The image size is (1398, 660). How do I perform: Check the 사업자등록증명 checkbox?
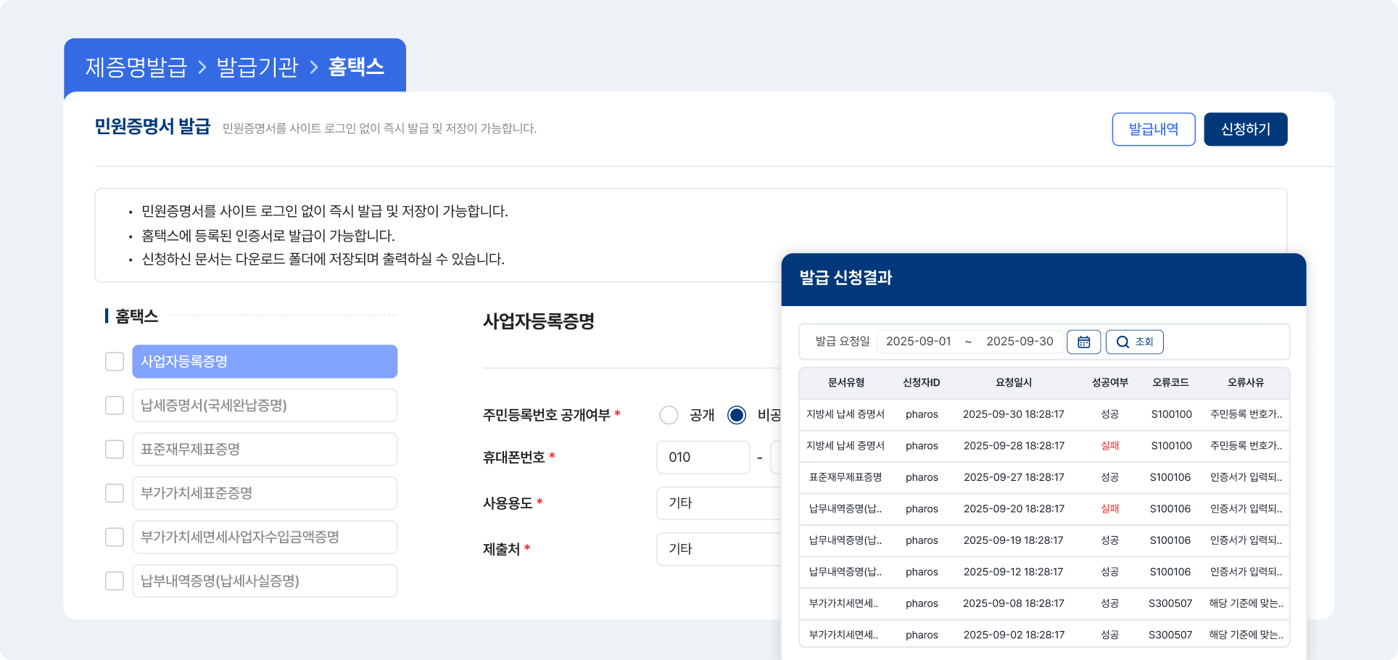pyautogui.click(x=115, y=361)
